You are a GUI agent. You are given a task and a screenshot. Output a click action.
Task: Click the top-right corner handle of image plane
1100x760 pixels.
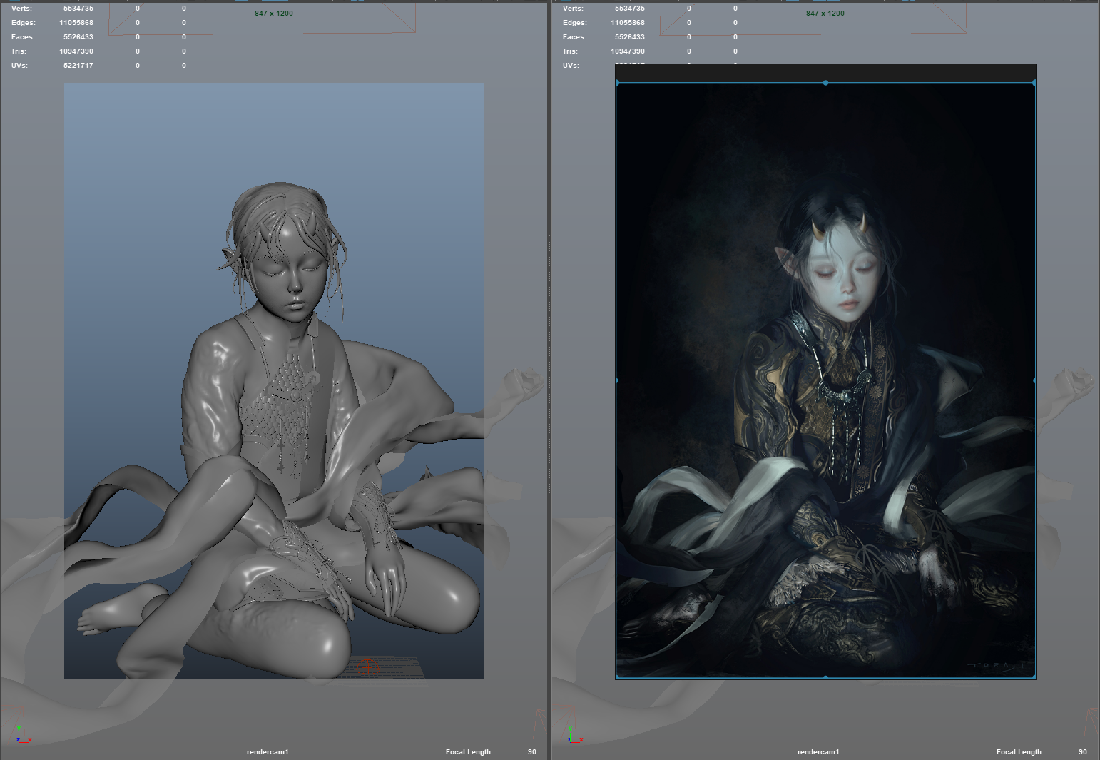pyautogui.click(x=1034, y=83)
